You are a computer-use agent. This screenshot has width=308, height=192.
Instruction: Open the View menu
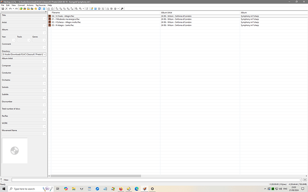click(x=13, y=5)
